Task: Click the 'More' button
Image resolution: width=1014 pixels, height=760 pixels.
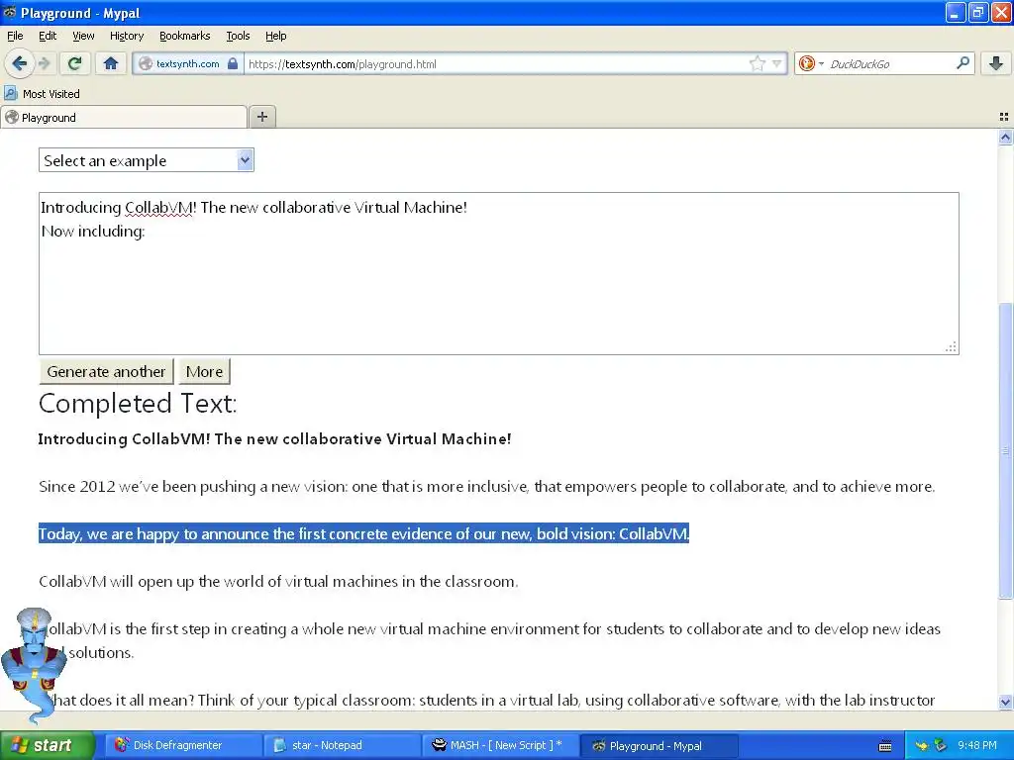Action: point(204,372)
